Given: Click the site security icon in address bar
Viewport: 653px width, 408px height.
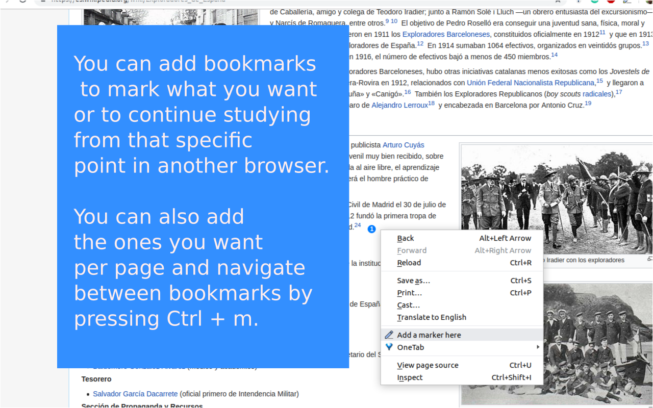Looking at the screenshot, I should pos(43,2).
